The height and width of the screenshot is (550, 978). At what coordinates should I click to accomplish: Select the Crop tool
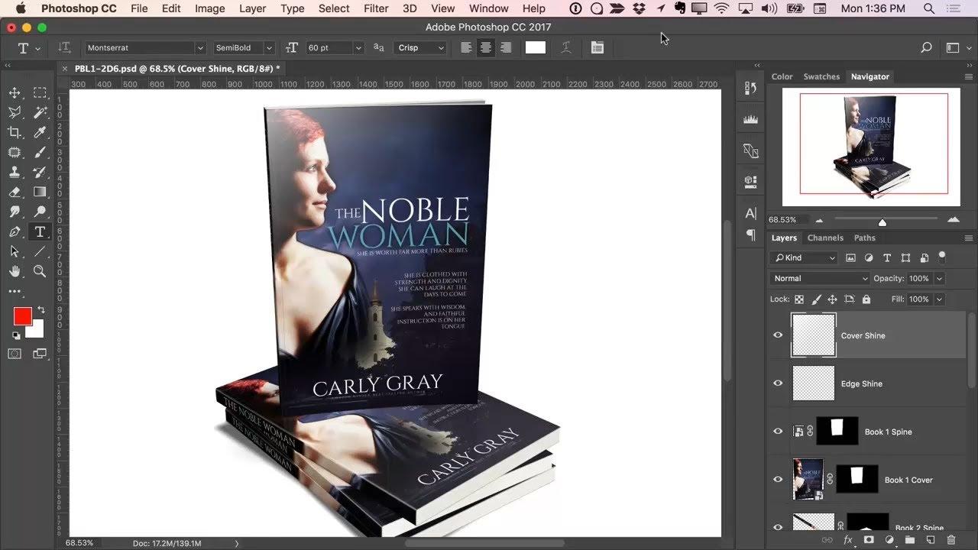[x=15, y=133]
